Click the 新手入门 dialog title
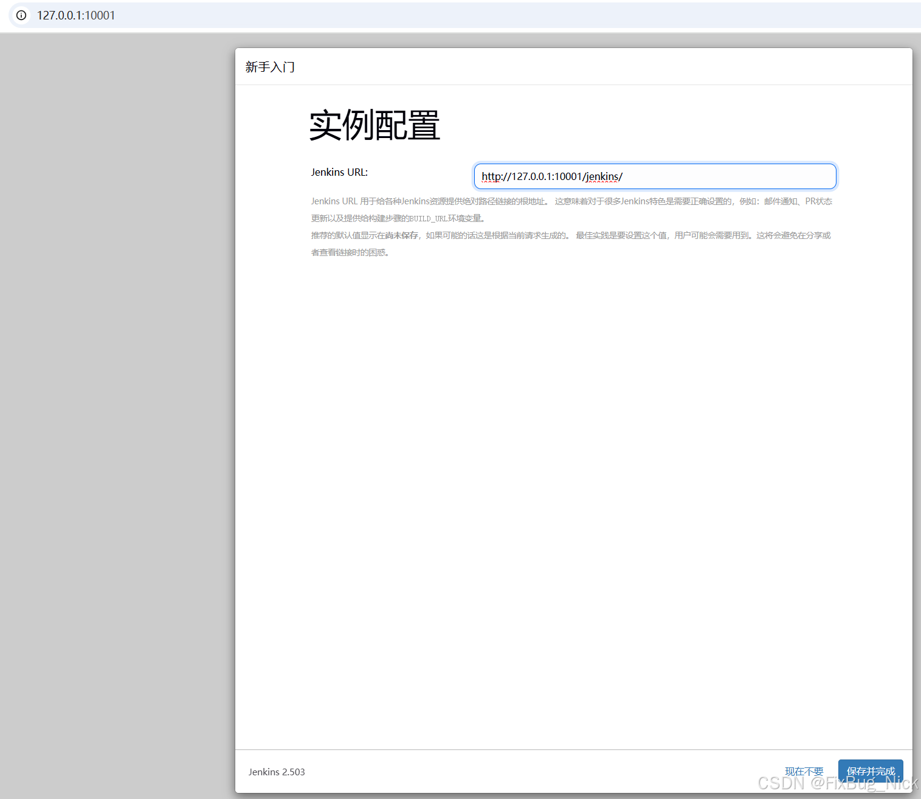 (x=270, y=67)
